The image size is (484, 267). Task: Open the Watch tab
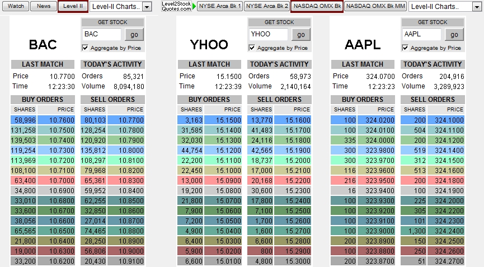click(x=15, y=6)
